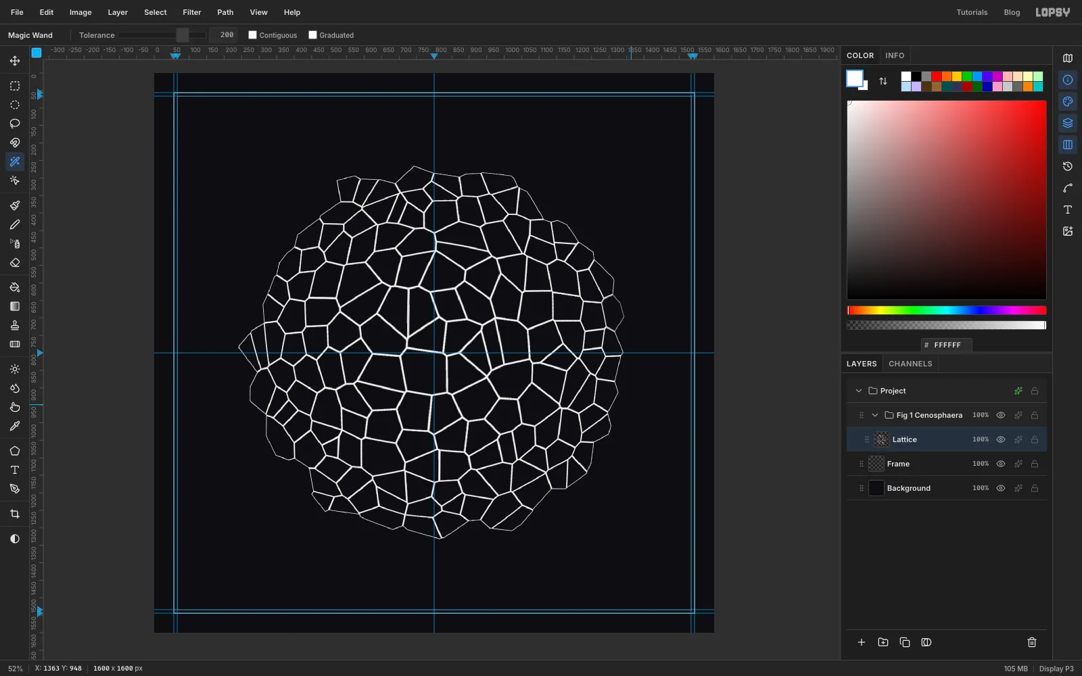Image resolution: width=1082 pixels, height=676 pixels.
Task: Select the Magic Wand tool
Action: (15, 162)
